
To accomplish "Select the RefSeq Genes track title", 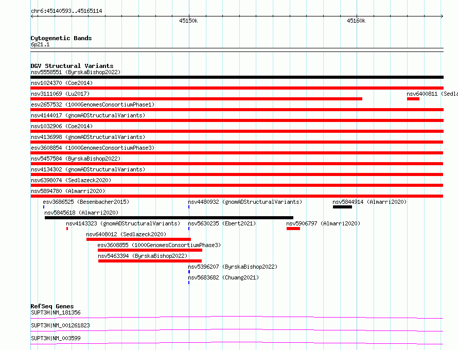I will tap(52, 306).
